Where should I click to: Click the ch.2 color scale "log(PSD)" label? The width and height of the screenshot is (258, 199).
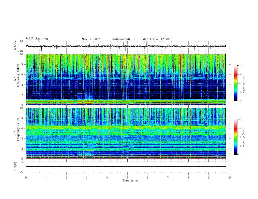[244, 138]
